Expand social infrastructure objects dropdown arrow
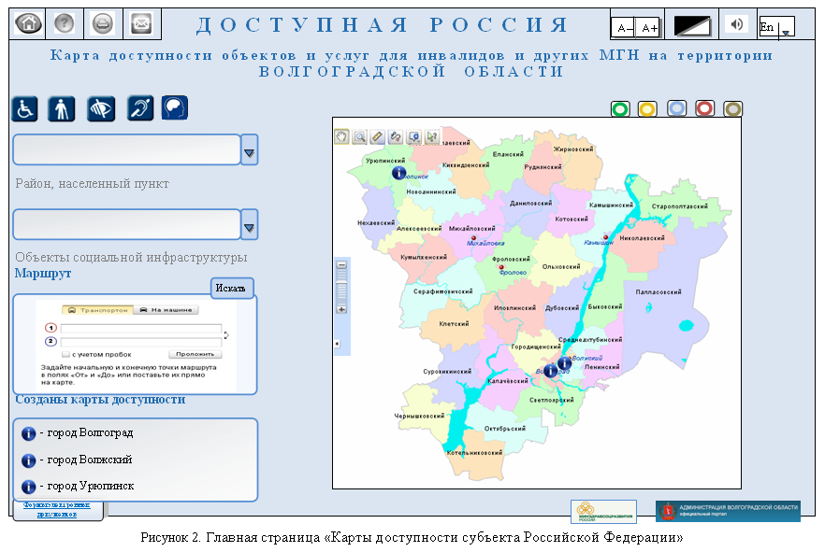Image resolution: width=825 pixels, height=552 pixels. (250, 225)
